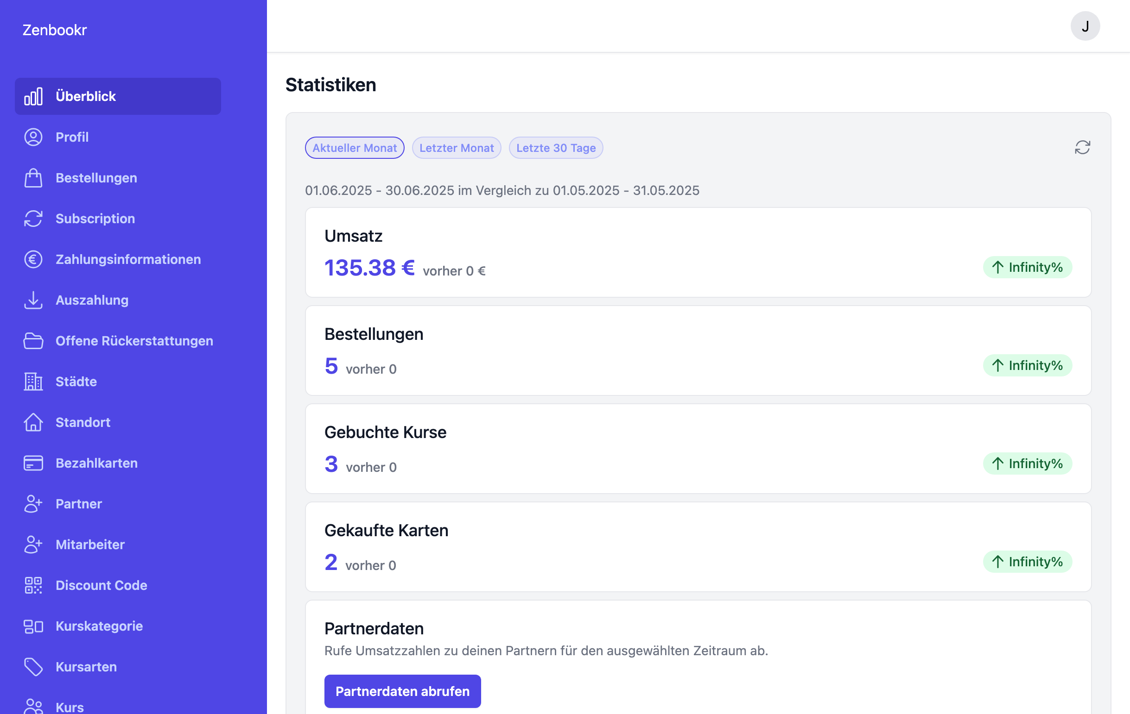This screenshot has width=1130, height=714.
Task: Open Kursarten page
Action: coord(118,667)
